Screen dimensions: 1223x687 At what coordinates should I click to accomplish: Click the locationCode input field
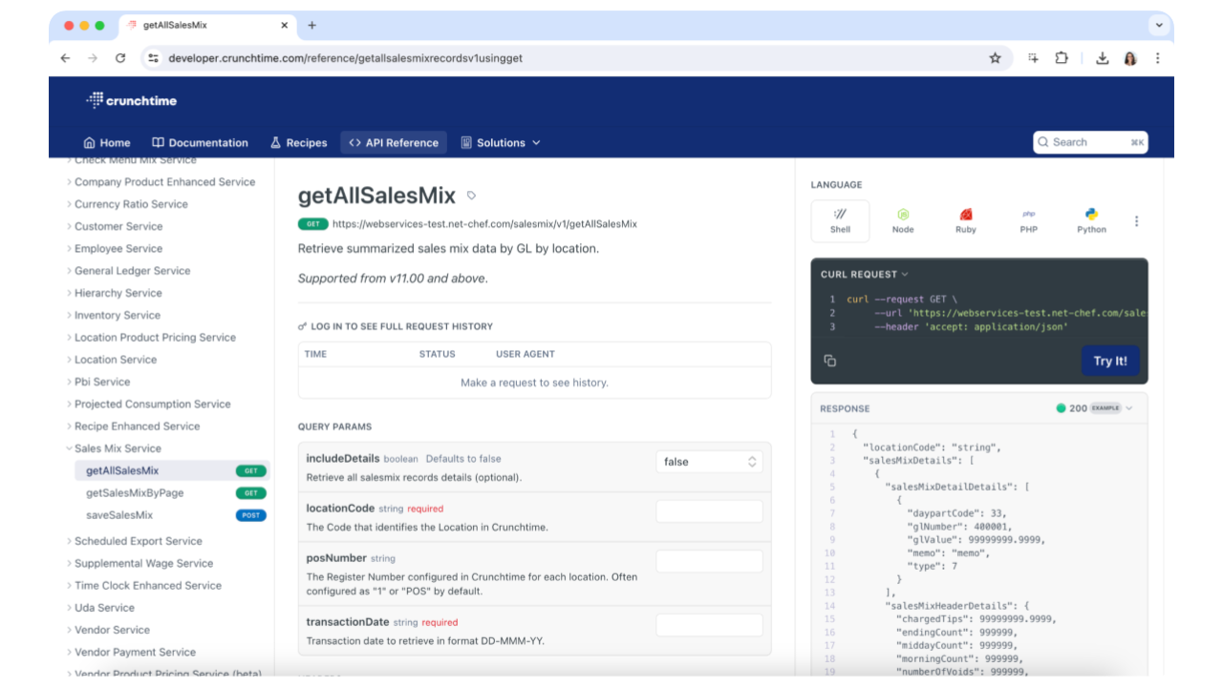pos(709,510)
